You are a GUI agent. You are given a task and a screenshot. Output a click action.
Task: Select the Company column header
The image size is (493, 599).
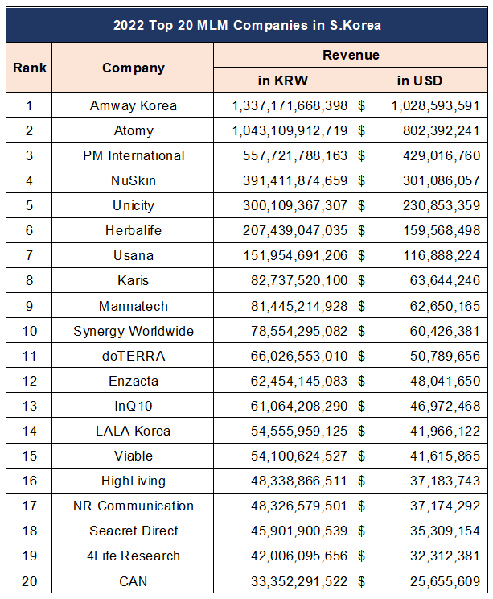click(134, 68)
